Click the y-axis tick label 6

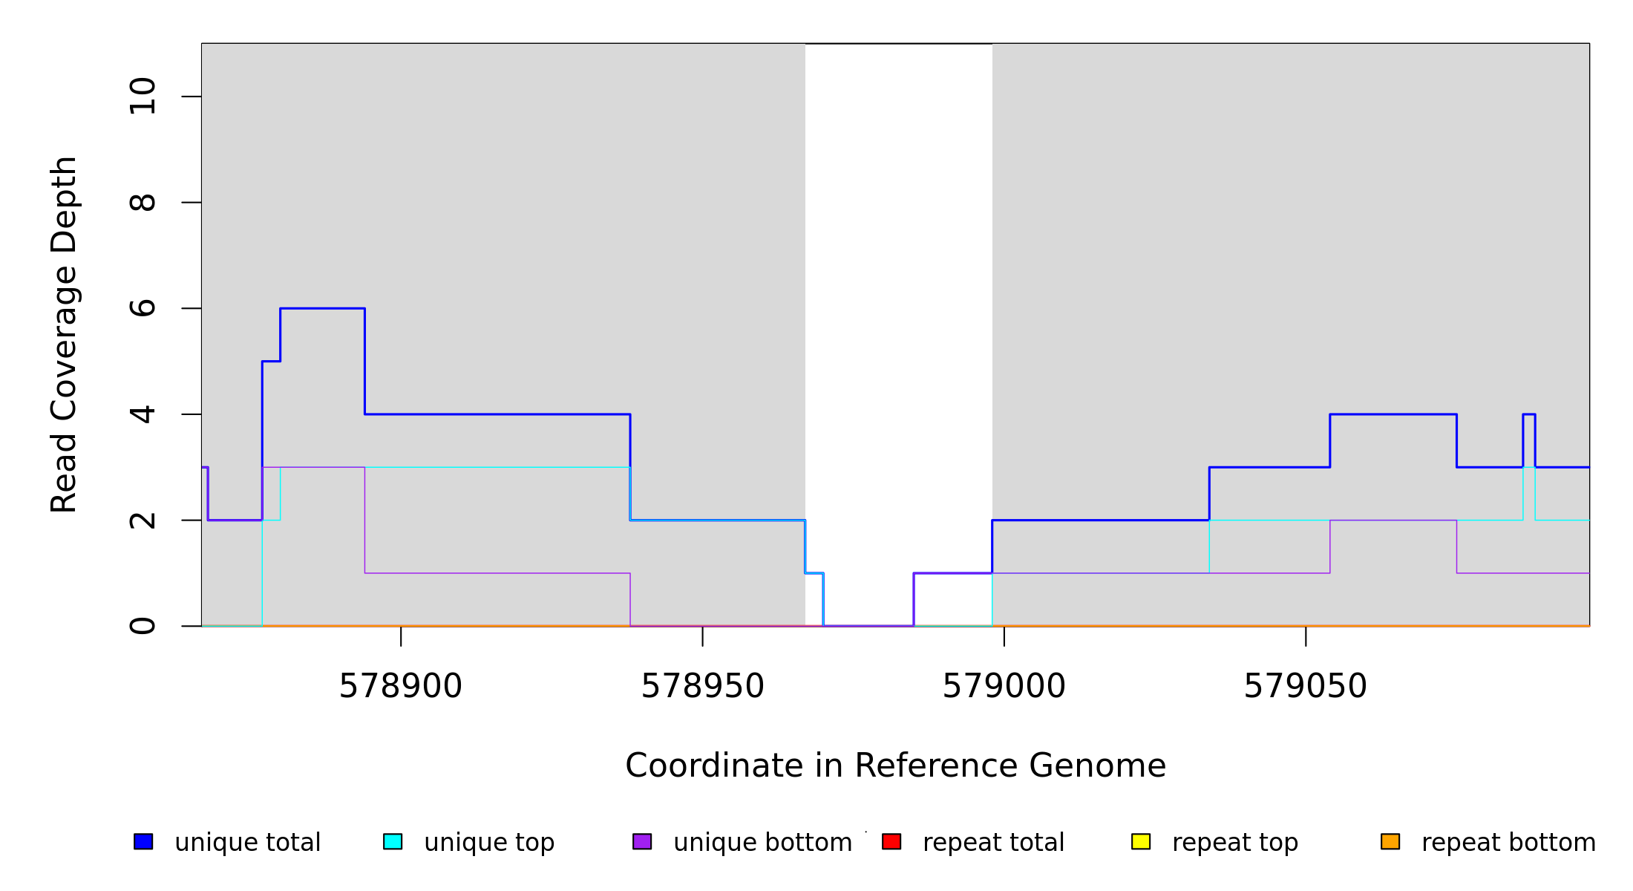[143, 308]
